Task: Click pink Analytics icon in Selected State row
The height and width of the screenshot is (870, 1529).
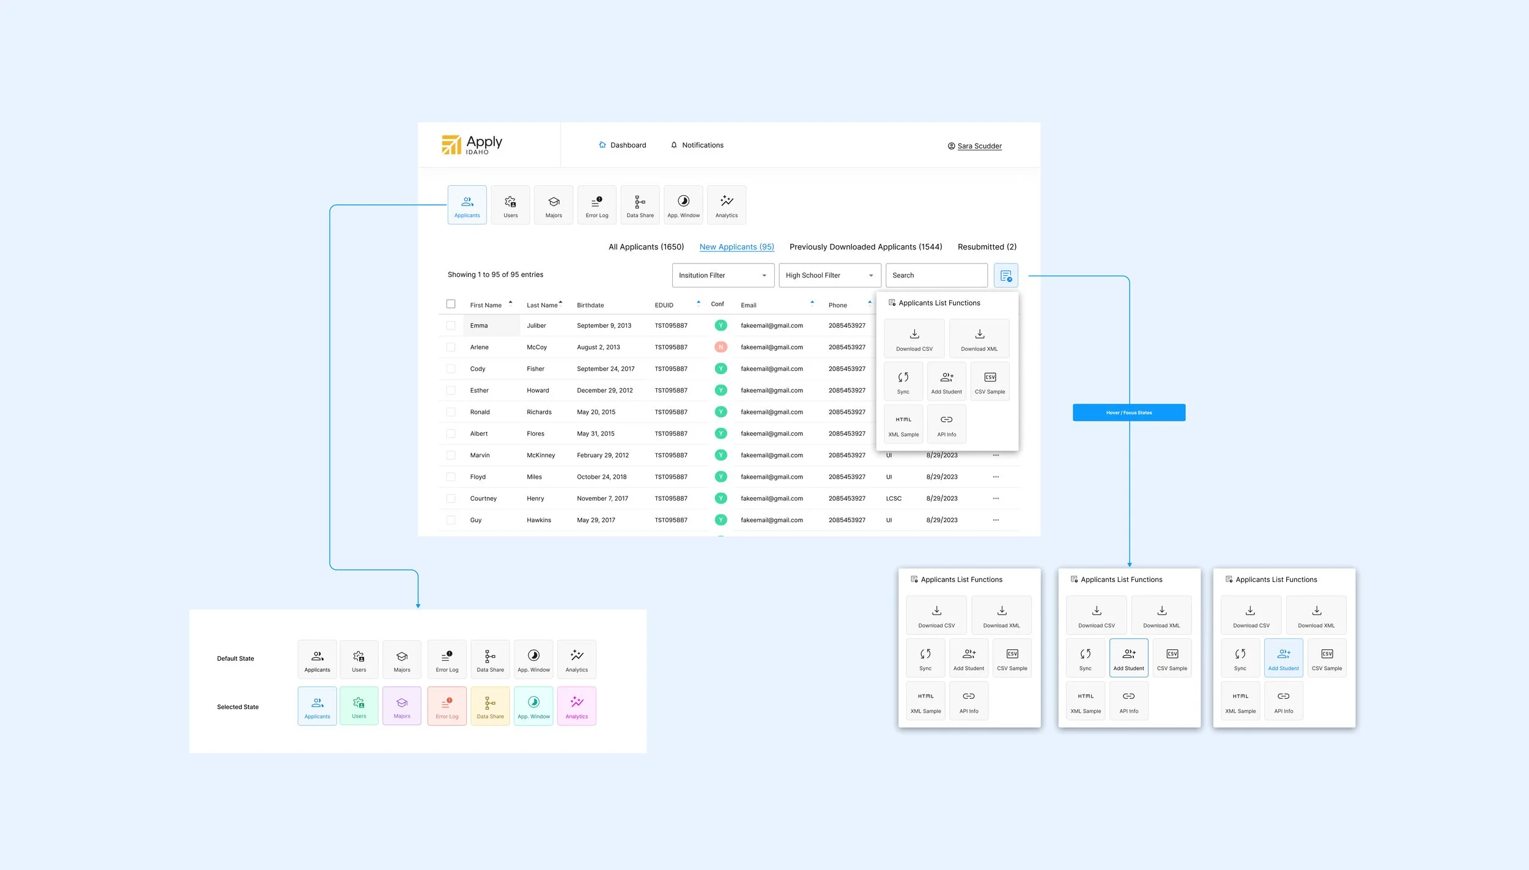Action: (x=576, y=706)
